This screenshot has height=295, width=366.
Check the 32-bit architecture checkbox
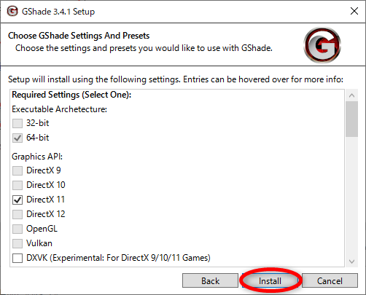(x=17, y=123)
